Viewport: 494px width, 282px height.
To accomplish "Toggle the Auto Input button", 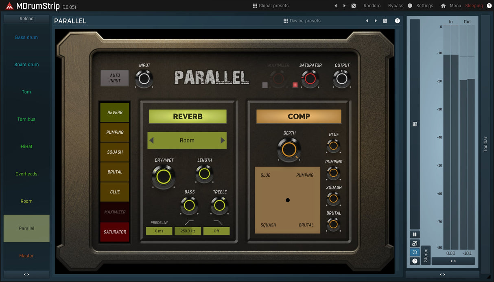I will 115,78.
